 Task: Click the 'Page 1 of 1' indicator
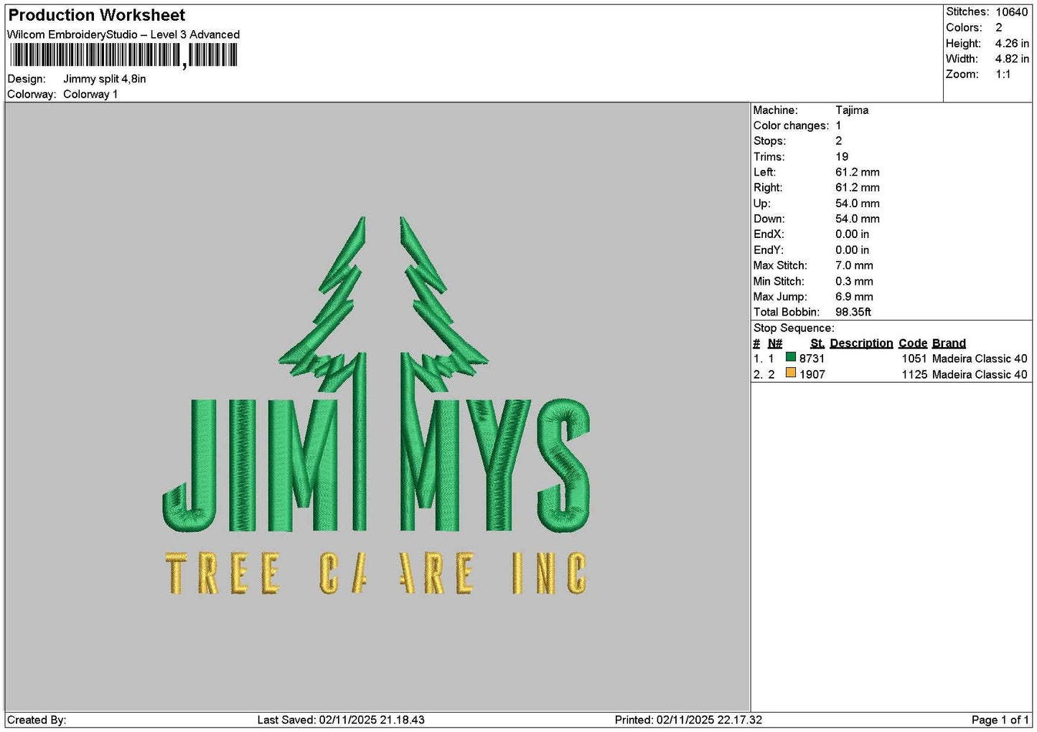click(1000, 720)
